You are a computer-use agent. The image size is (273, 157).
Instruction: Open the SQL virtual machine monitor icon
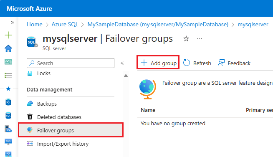point(8,142)
